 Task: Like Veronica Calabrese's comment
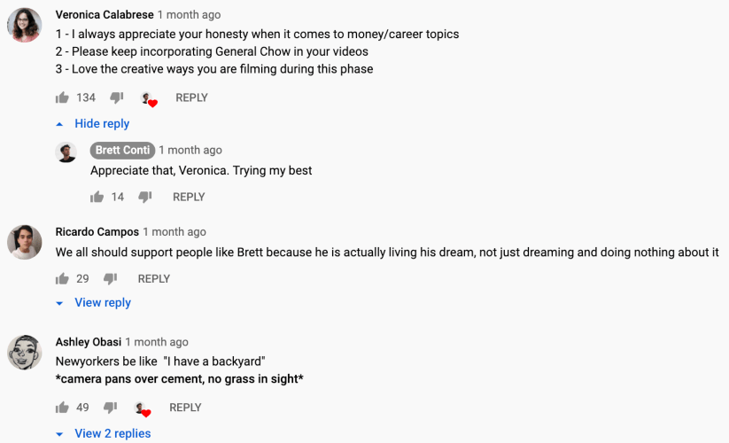(62, 97)
